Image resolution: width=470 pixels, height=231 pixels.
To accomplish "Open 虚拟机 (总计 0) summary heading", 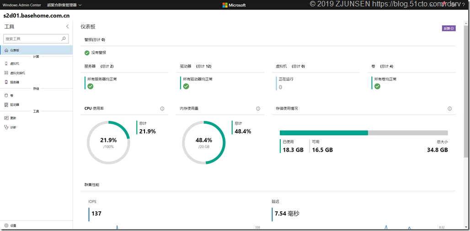I will [x=290, y=66].
